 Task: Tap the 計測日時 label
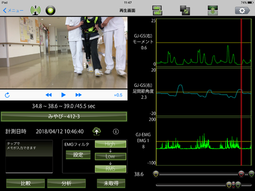[x=16, y=132]
